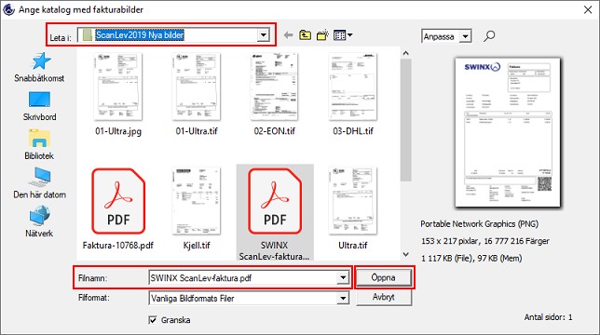Go up one folder level icon
Viewport: 600px width, 335px height.
click(305, 35)
